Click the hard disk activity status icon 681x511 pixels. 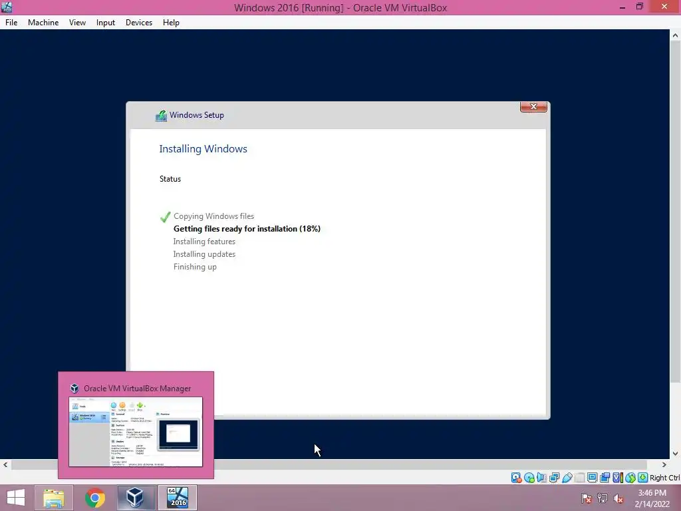[516, 478]
